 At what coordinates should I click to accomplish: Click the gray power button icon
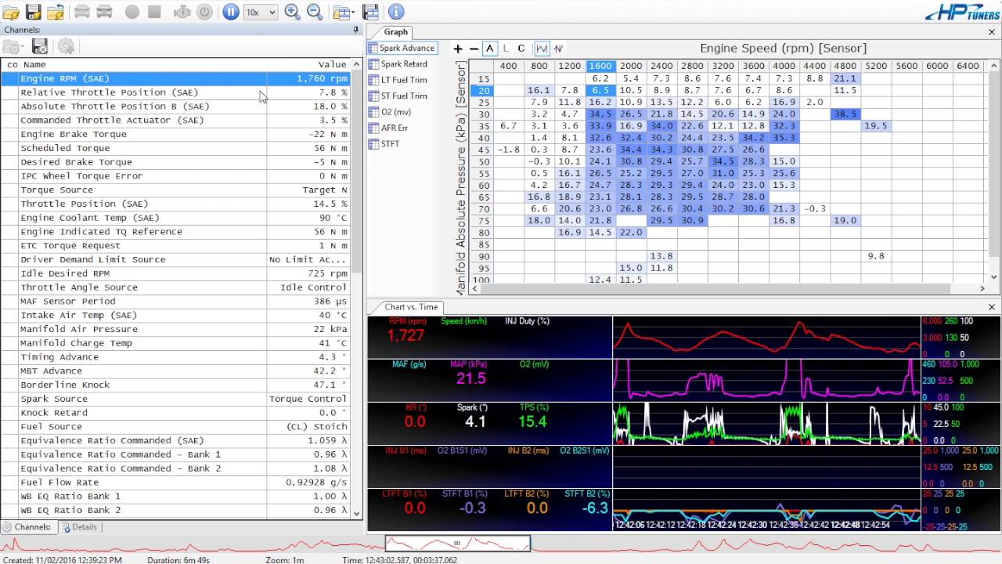[204, 12]
